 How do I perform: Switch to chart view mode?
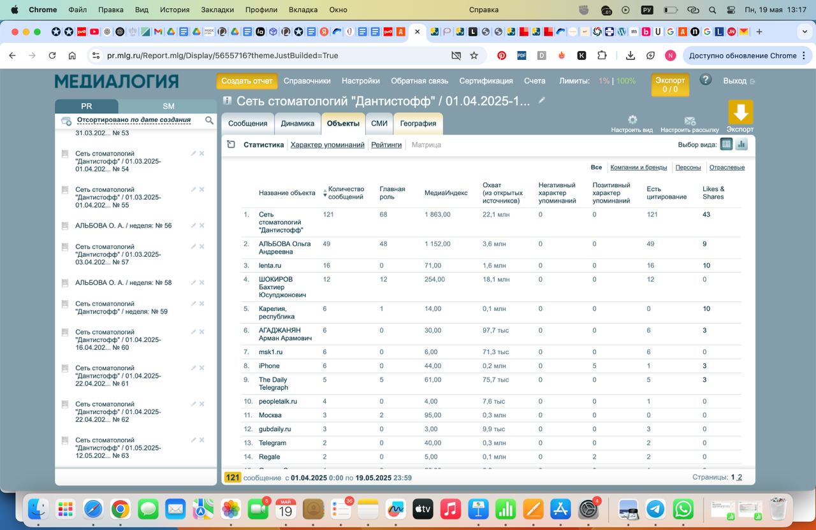(x=741, y=145)
